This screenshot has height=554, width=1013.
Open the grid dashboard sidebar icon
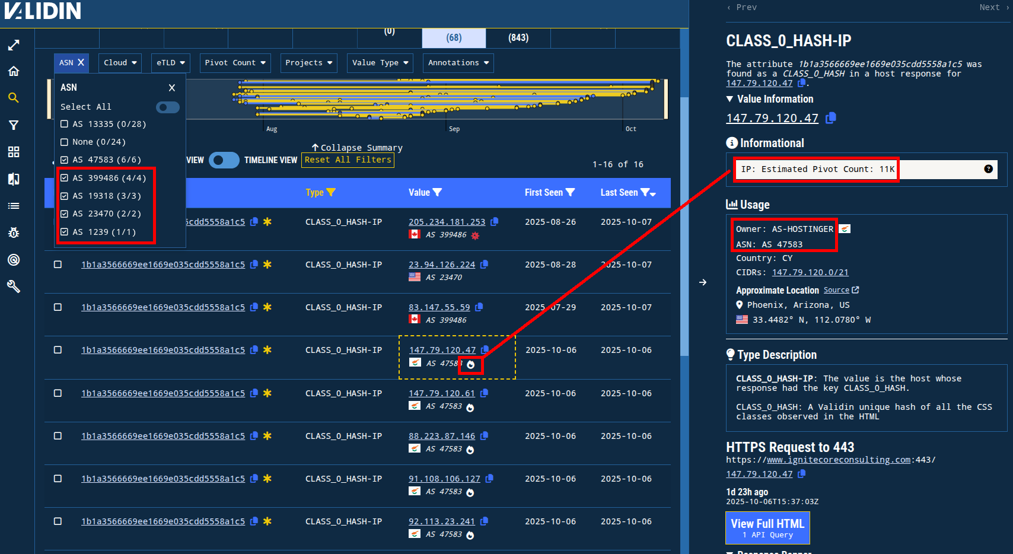pyautogui.click(x=14, y=152)
